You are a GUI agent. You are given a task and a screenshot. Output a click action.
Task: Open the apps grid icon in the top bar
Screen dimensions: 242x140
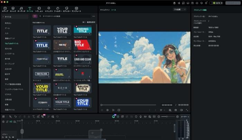tap(206, 3)
